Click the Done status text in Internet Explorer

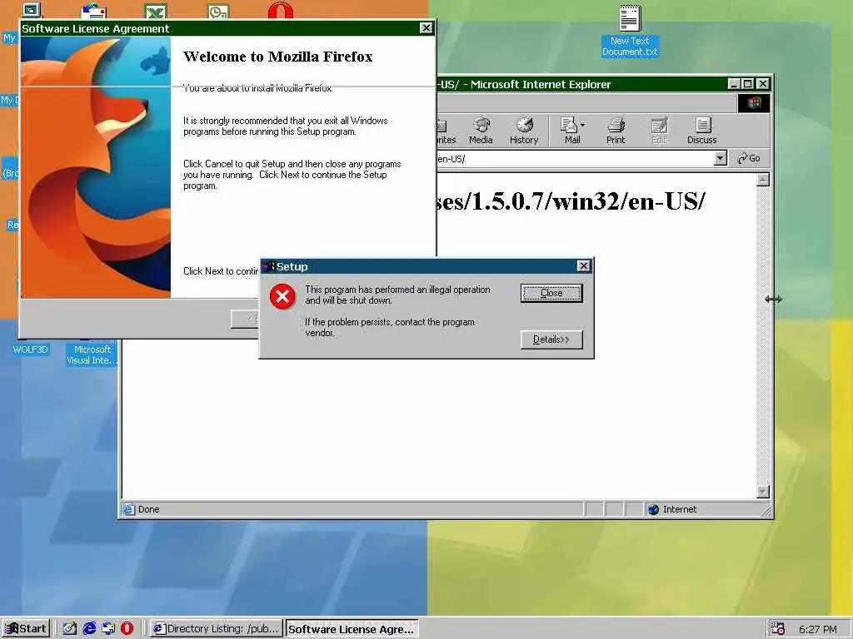tap(148, 509)
